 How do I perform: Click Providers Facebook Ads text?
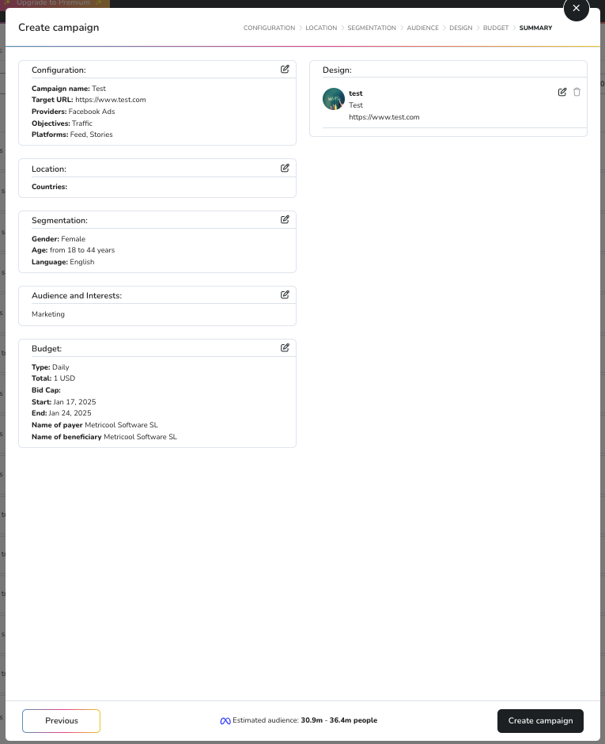click(73, 112)
